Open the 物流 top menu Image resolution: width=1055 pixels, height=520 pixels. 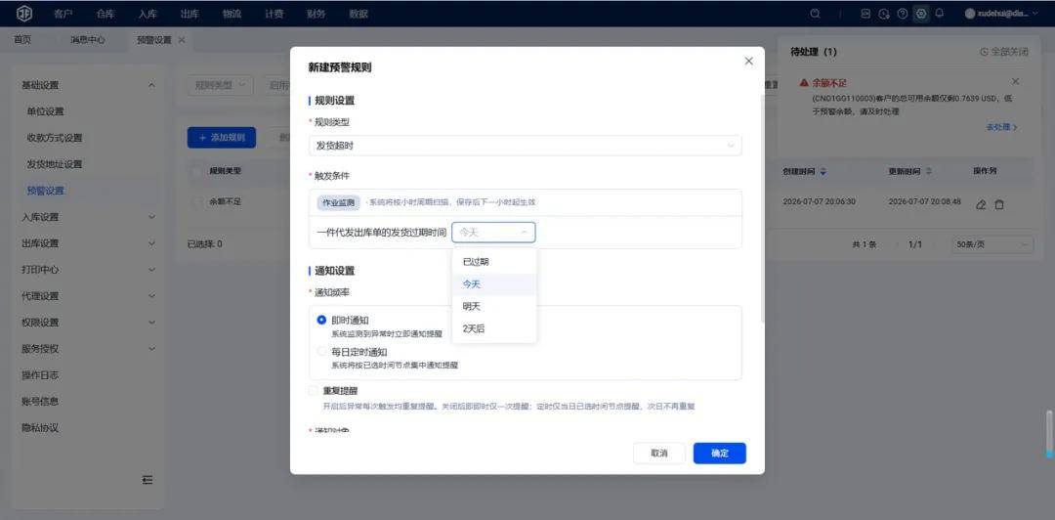[232, 14]
